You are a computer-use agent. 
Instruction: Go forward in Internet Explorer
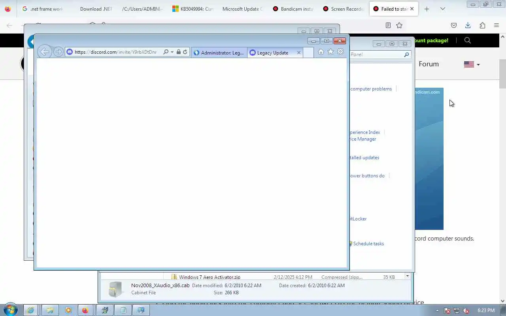[58, 52]
